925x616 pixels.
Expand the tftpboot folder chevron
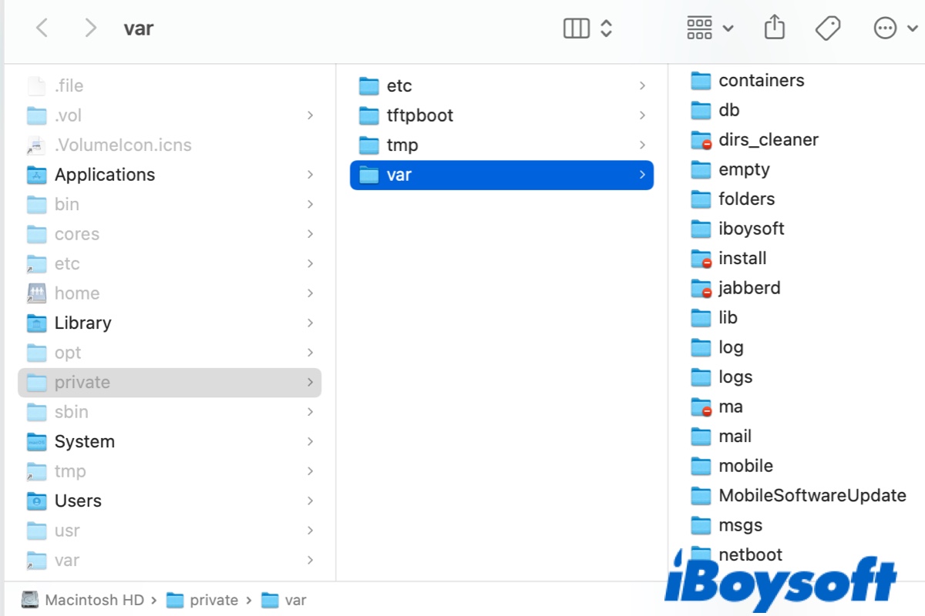[642, 115]
